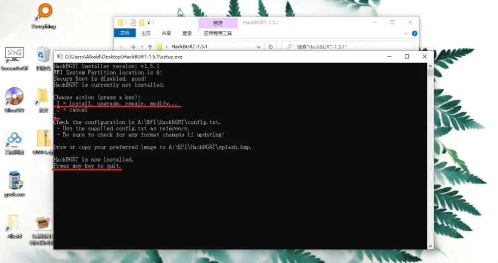
Task: Click the console scrollbar down arrow
Action: coord(430,246)
